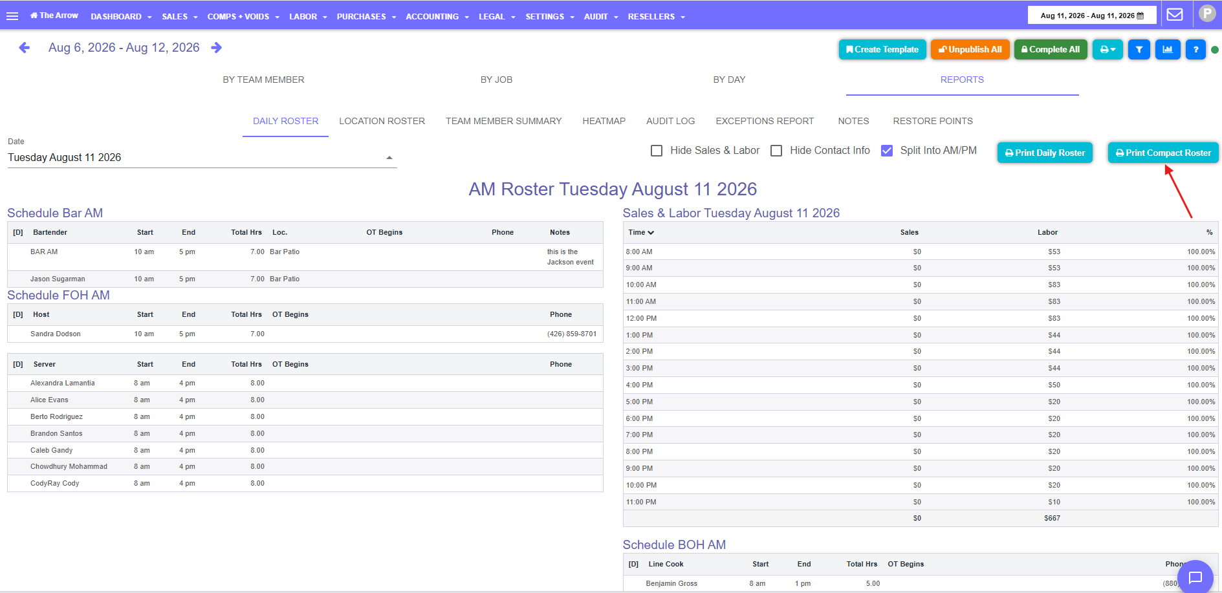Open EXCEPTIONS REPORT sub-tab
The image size is (1222, 593).
point(765,121)
